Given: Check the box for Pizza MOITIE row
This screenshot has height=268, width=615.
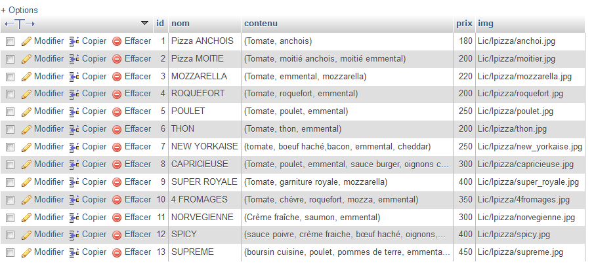Looking at the screenshot, I should tap(11, 59).
